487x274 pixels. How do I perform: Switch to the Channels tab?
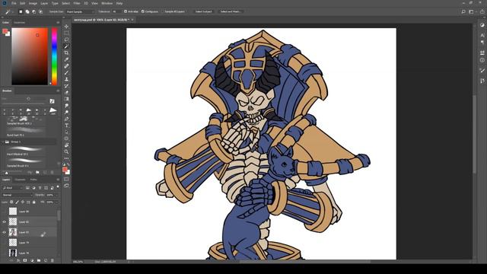[x=21, y=180]
